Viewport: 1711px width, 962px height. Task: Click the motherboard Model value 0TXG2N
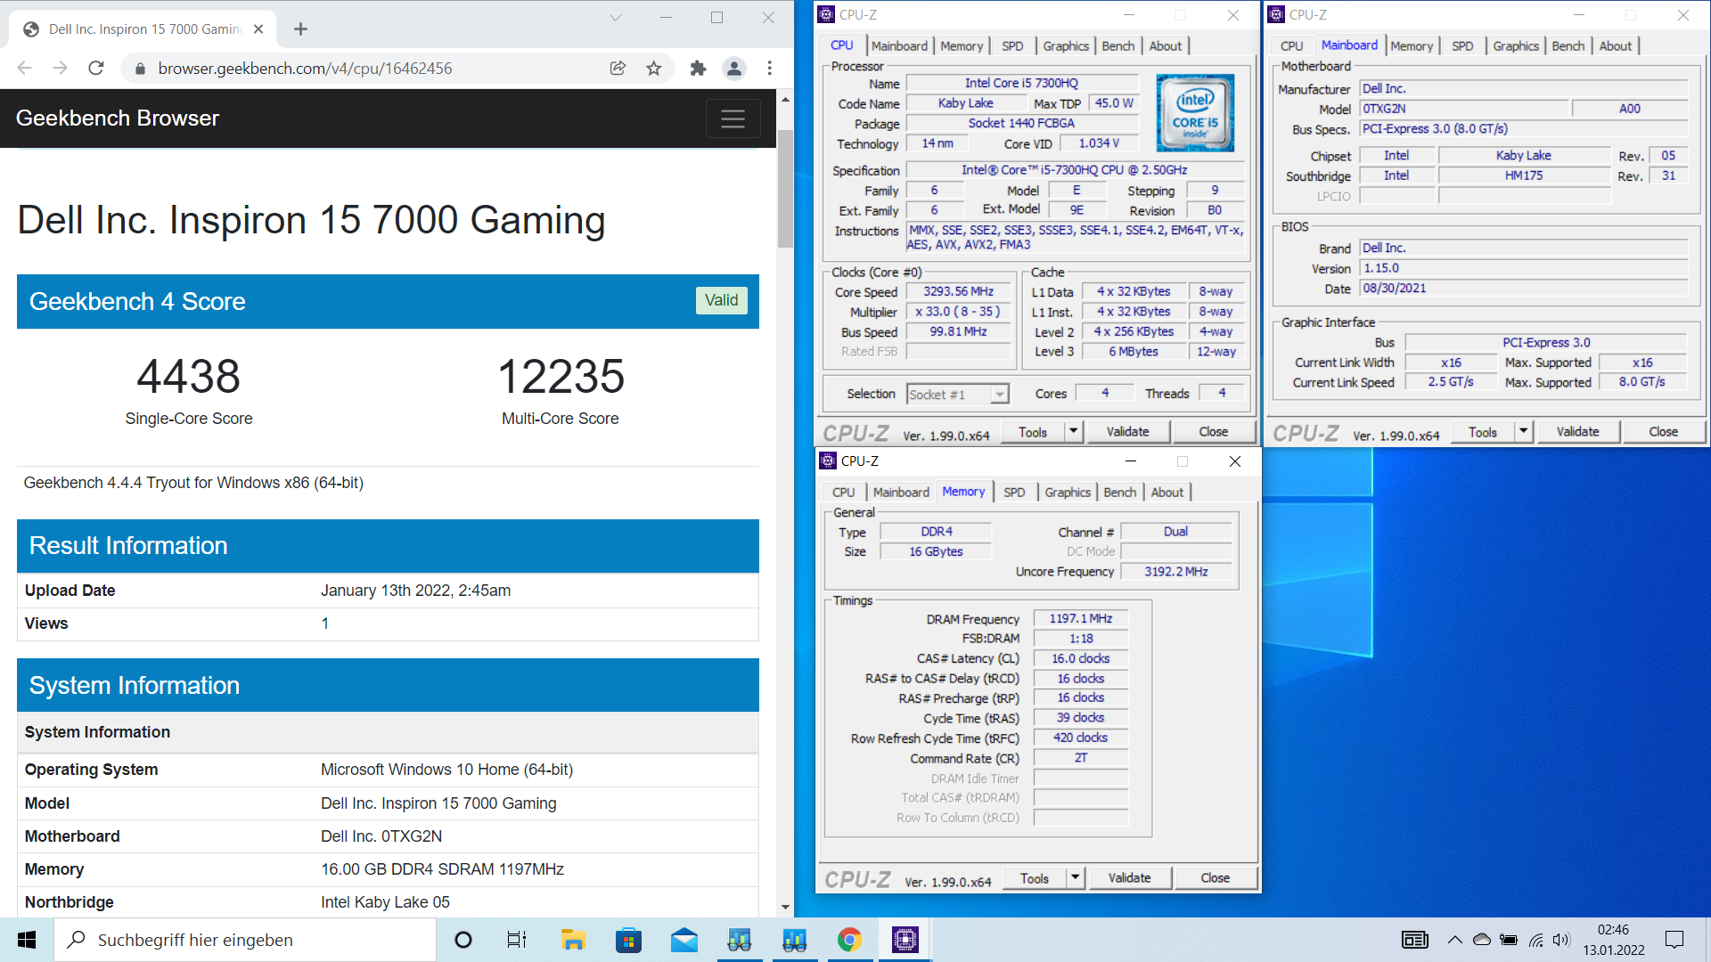[x=1463, y=109]
